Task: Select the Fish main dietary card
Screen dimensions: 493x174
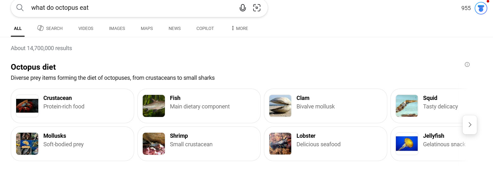Action: pos(199,106)
